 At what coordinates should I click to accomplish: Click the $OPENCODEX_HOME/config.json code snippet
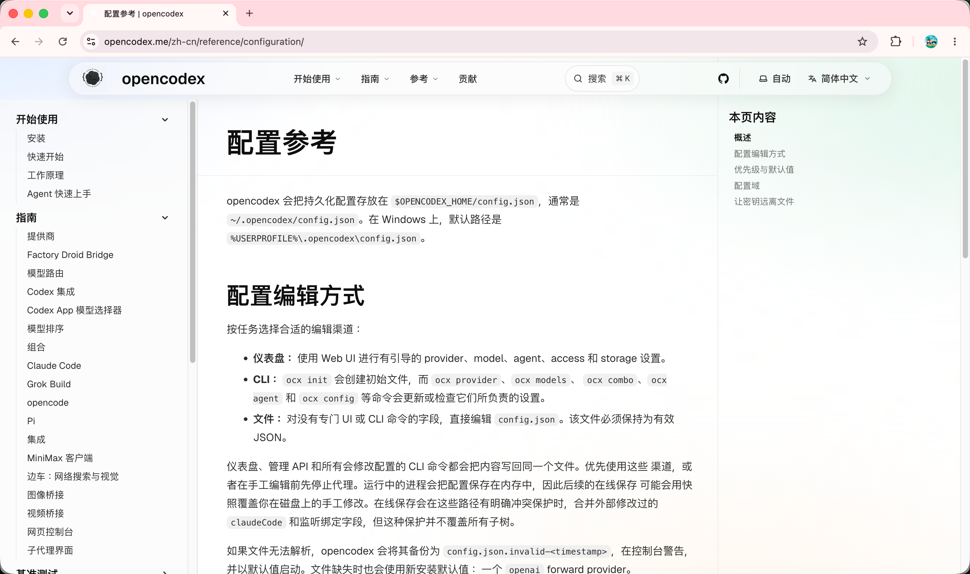pyautogui.click(x=464, y=202)
